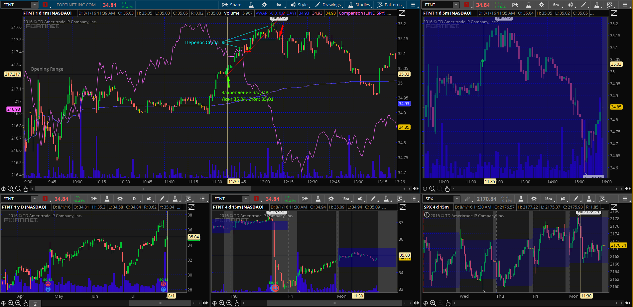Screen dimensions: 633x307
Task: Click the 35.03 price bubble on 1m chart axis
Action: click(x=404, y=74)
